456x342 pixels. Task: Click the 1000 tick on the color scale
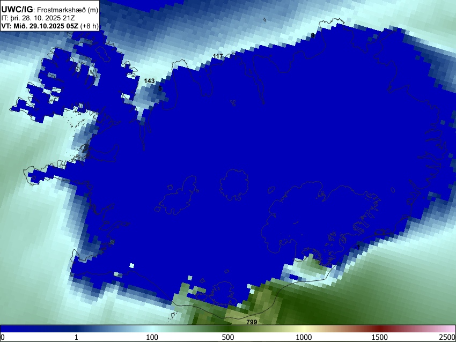(304, 337)
